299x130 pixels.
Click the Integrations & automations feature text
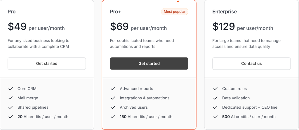(x=145, y=98)
